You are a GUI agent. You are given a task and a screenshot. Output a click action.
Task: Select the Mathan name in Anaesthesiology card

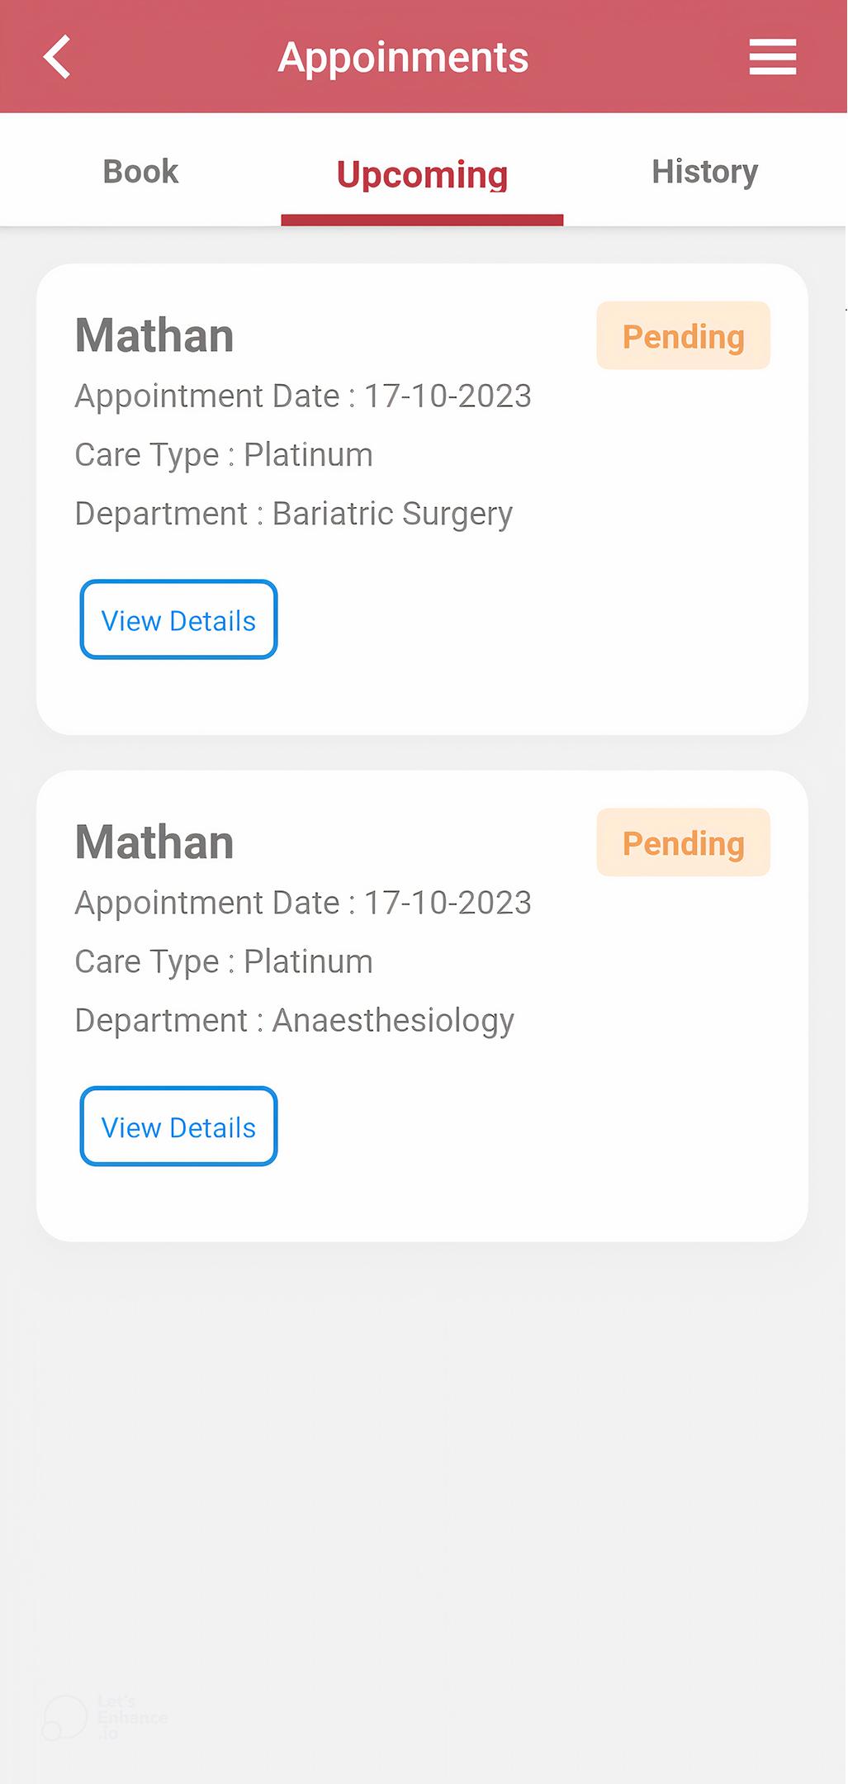(x=154, y=842)
